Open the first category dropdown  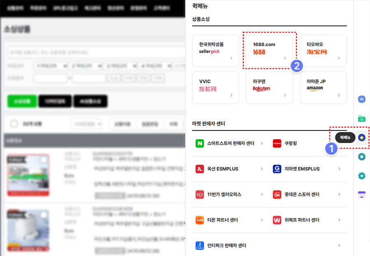pyautogui.click(x=51, y=66)
